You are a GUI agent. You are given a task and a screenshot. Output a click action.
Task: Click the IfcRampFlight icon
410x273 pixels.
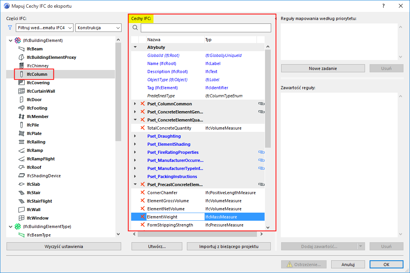(x=22, y=159)
